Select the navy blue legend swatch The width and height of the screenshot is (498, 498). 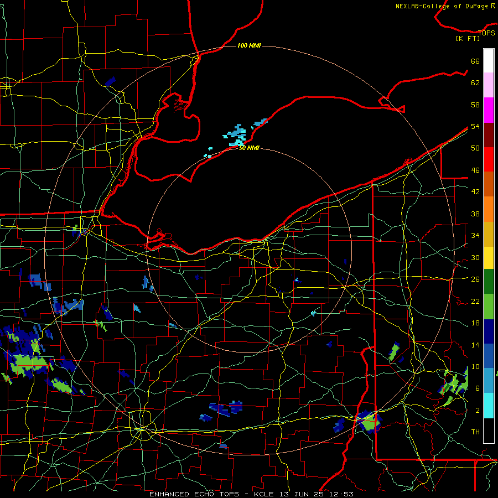[489, 331]
